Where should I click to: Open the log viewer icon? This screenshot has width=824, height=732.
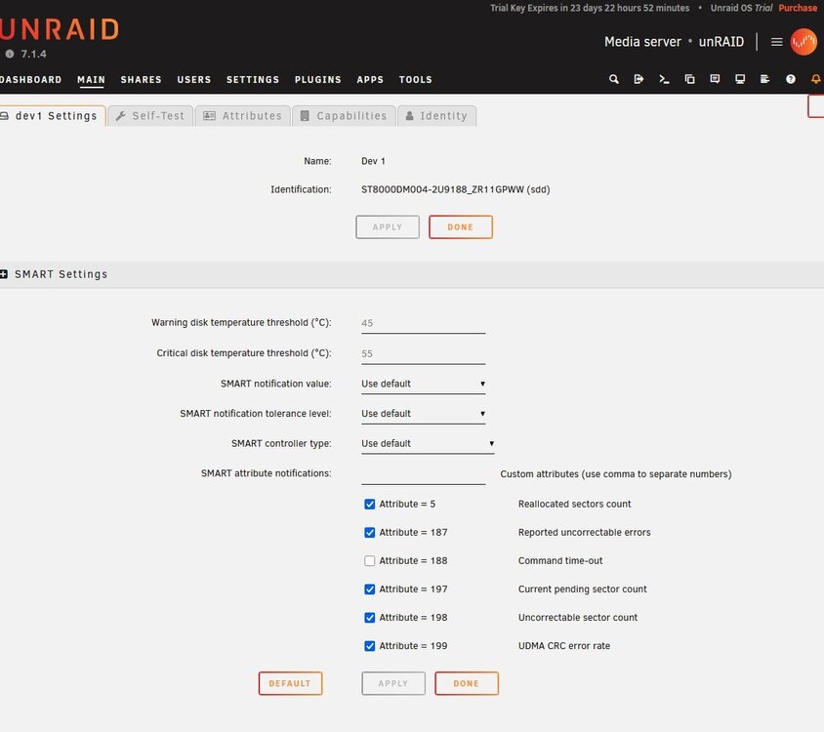pos(765,79)
